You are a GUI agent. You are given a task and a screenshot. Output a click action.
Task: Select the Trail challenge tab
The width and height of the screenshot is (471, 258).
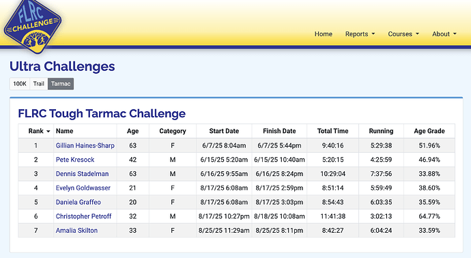click(x=39, y=84)
